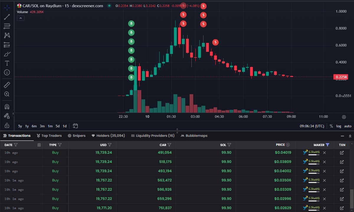This screenshot has height=212, width=354.
Task: Open the TYPE column filter
Action: (60, 145)
